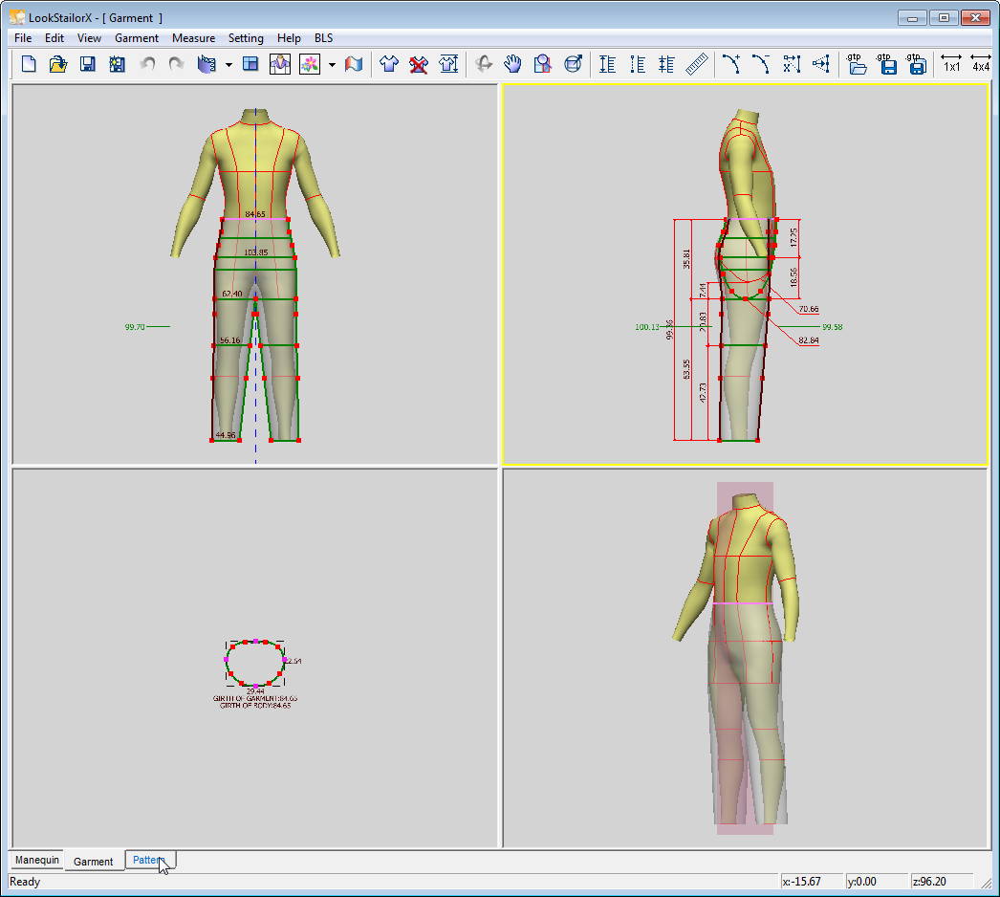Click the New file icon
The width and height of the screenshot is (1000, 897).
tap(29, 64)
